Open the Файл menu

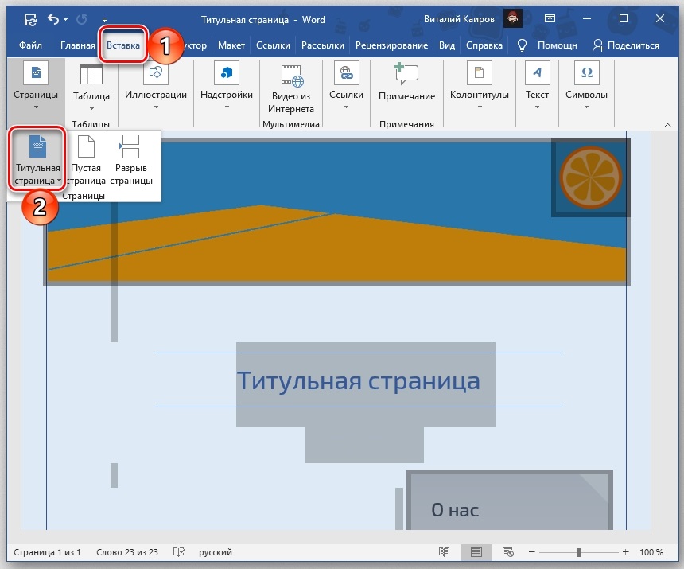[31, 45]
